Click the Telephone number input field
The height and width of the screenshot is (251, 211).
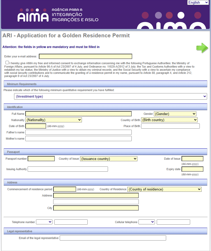(x=71, y=222)
